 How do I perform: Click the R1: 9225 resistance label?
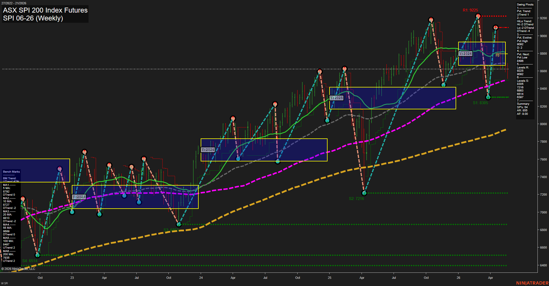click(470, 10)
